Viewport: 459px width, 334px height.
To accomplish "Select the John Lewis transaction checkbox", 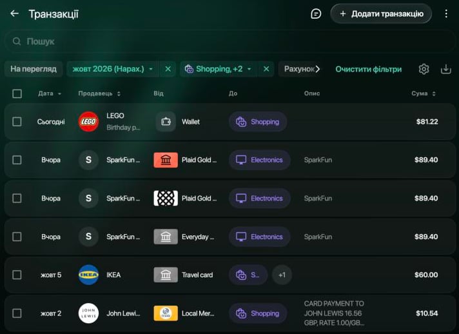I will click(x=17, y=313).
